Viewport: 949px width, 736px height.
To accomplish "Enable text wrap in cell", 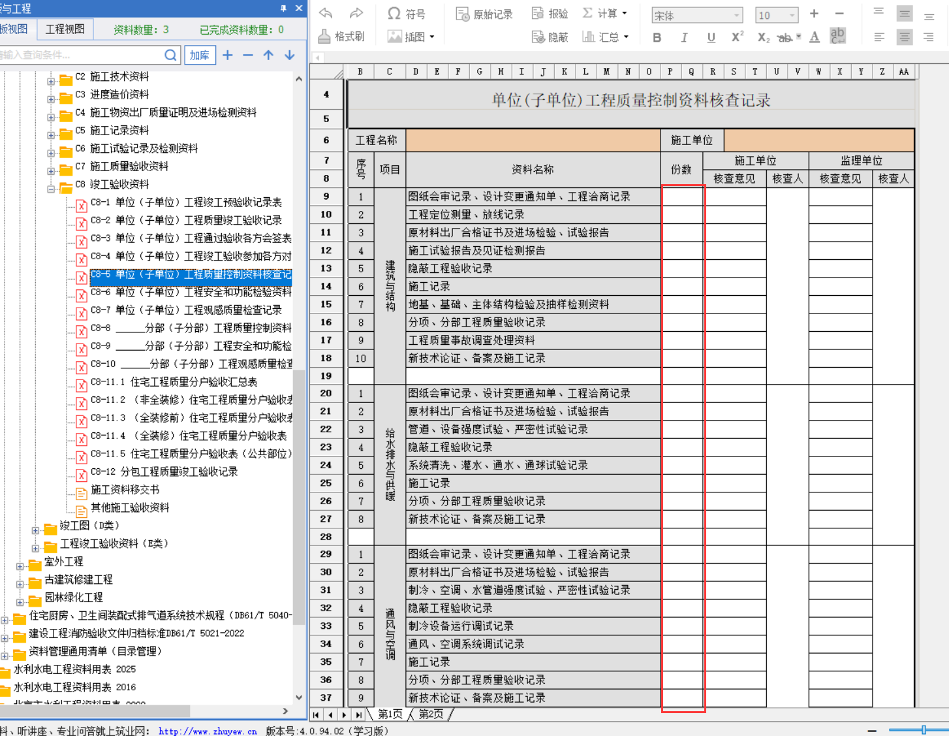I will point(837,37).
